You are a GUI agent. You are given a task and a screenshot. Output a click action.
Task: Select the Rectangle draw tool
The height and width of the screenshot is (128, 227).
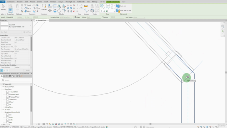point(104,6)
